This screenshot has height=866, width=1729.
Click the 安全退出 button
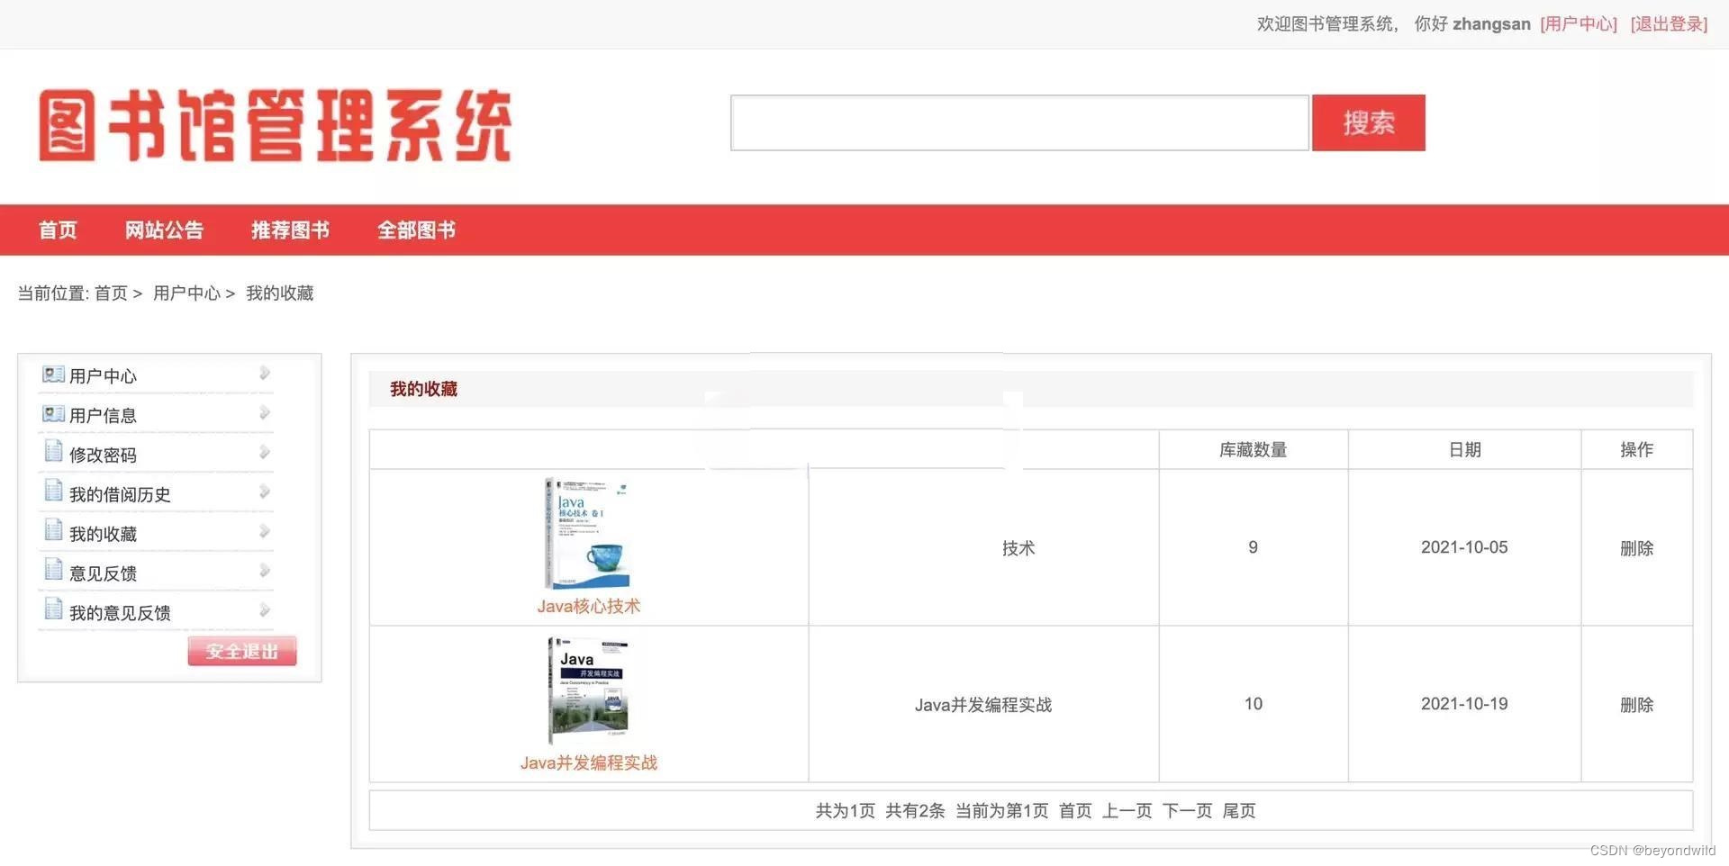[x=241, y=650]
